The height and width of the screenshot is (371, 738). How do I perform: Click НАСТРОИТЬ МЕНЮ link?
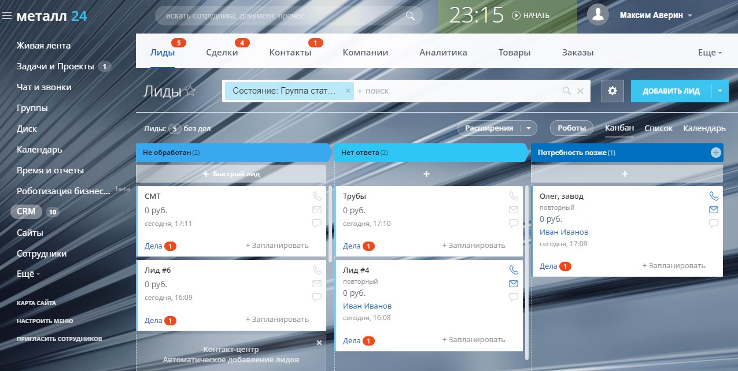tap(45, 321)
